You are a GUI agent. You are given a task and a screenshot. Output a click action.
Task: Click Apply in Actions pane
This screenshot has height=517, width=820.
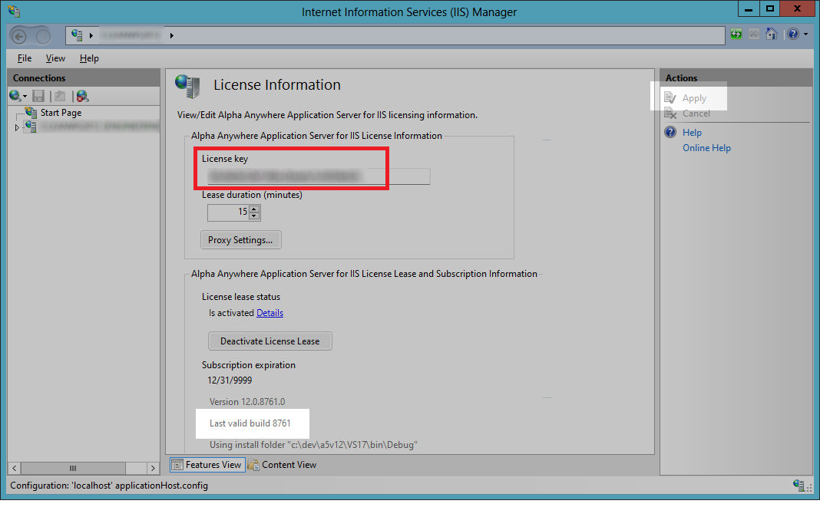pos(694,98)
